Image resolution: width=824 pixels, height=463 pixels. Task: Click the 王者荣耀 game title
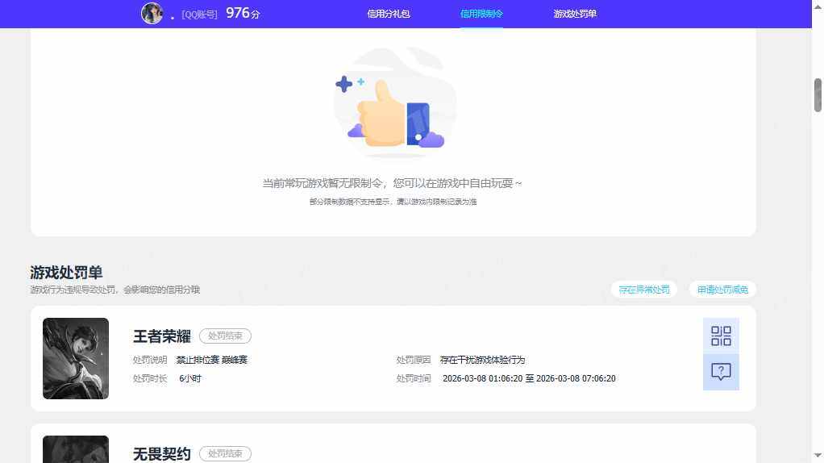pos(162,336)
